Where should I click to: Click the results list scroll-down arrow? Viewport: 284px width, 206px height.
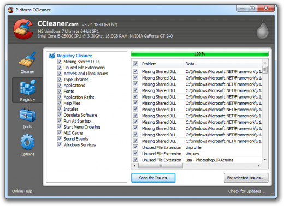(x=265, y=160)
